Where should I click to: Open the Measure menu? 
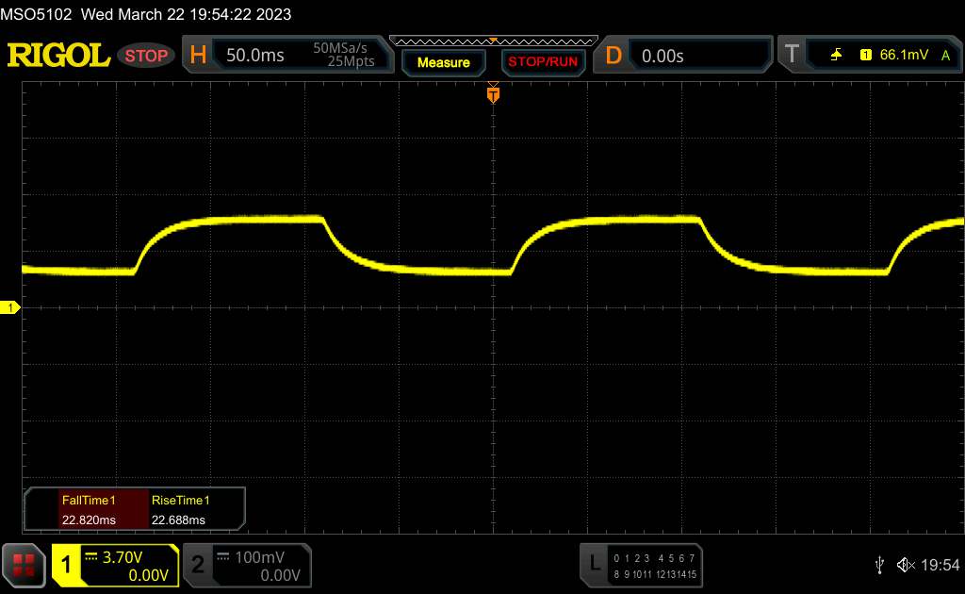point(444,63)
